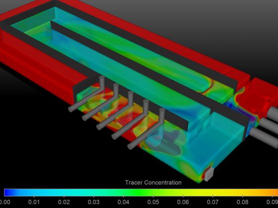Click the 0.08 scale label

pos(243,202)
